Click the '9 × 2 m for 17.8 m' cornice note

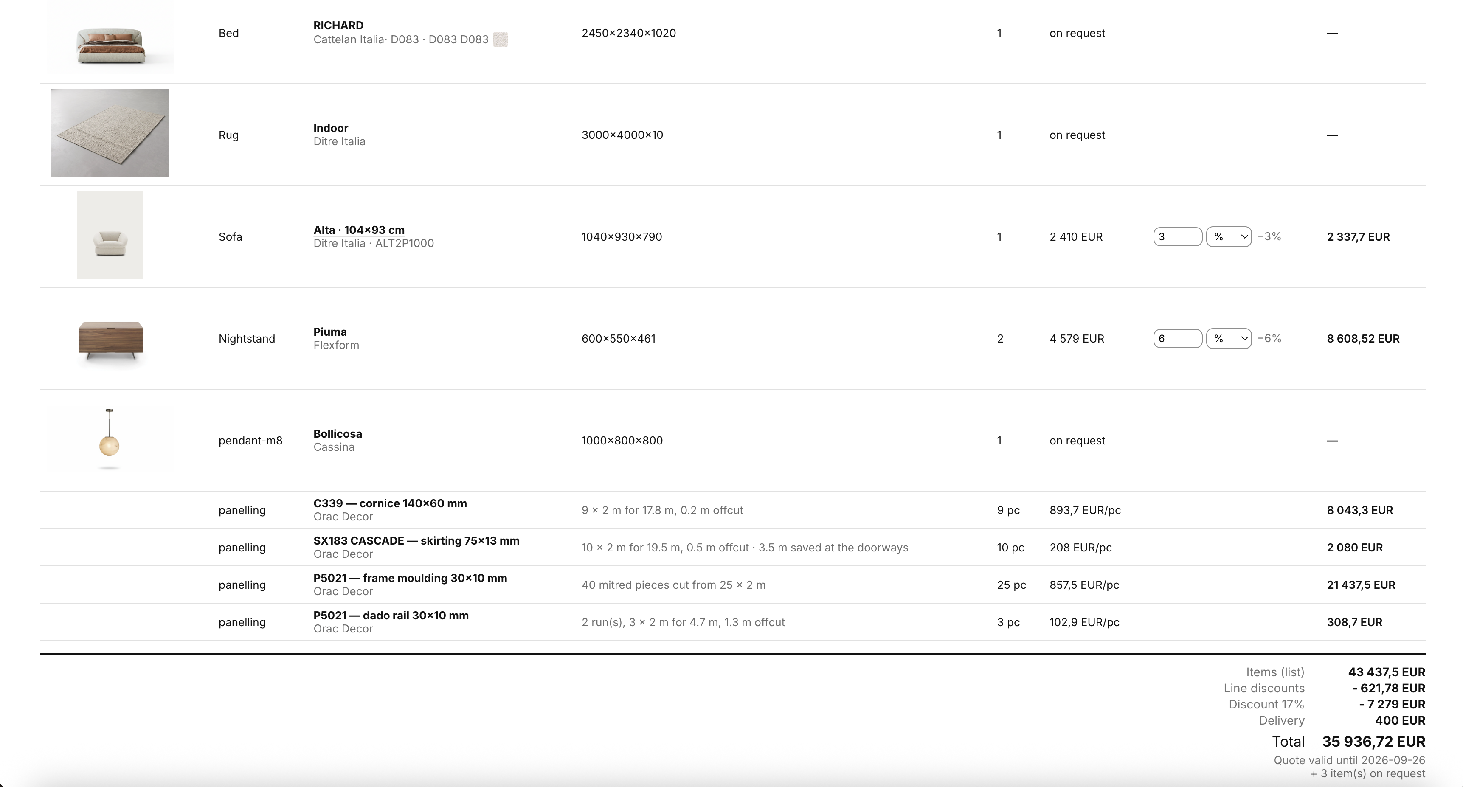662,510
